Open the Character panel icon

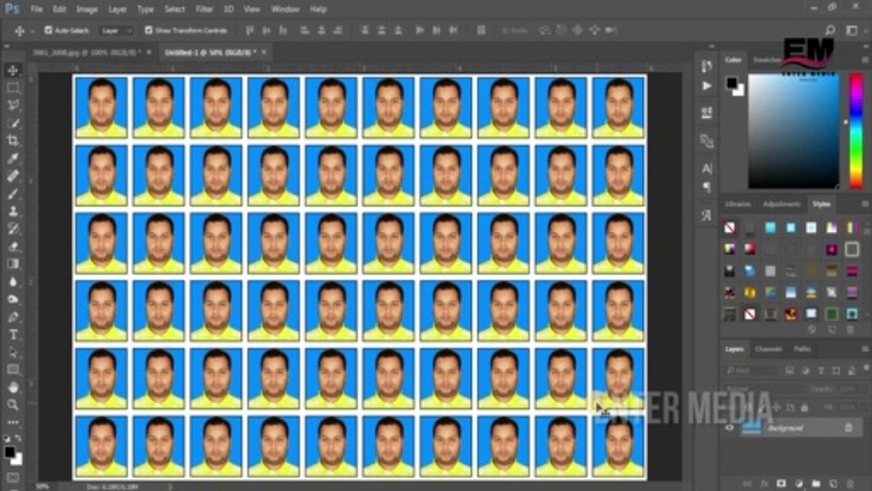click(706, 168)
